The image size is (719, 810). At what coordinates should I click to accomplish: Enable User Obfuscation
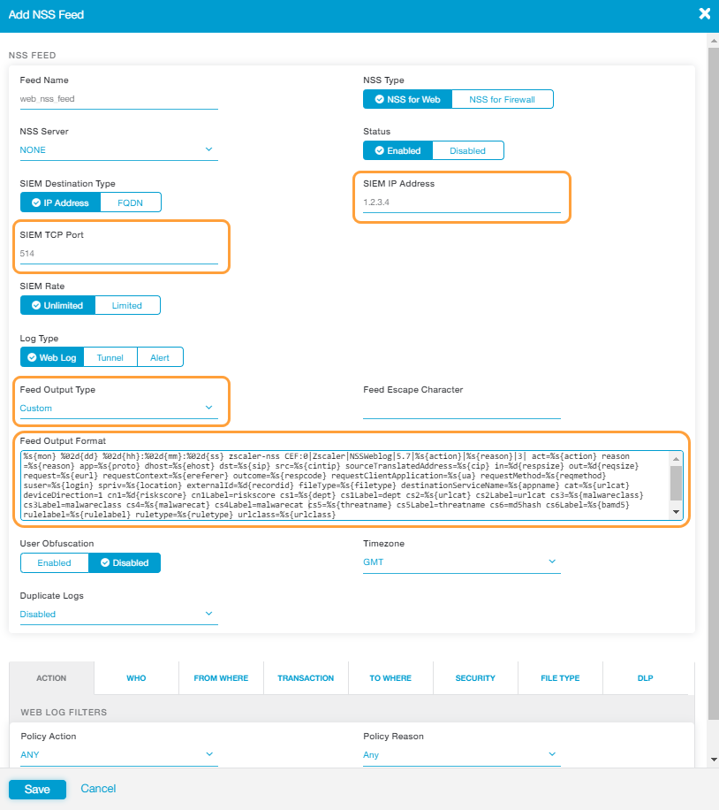(x=54, y=562)
